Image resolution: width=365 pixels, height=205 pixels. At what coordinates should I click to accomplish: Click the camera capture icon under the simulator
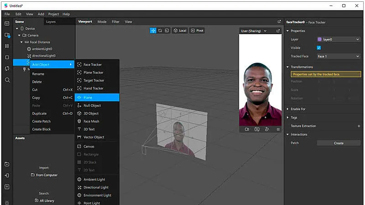click(257, 129)
